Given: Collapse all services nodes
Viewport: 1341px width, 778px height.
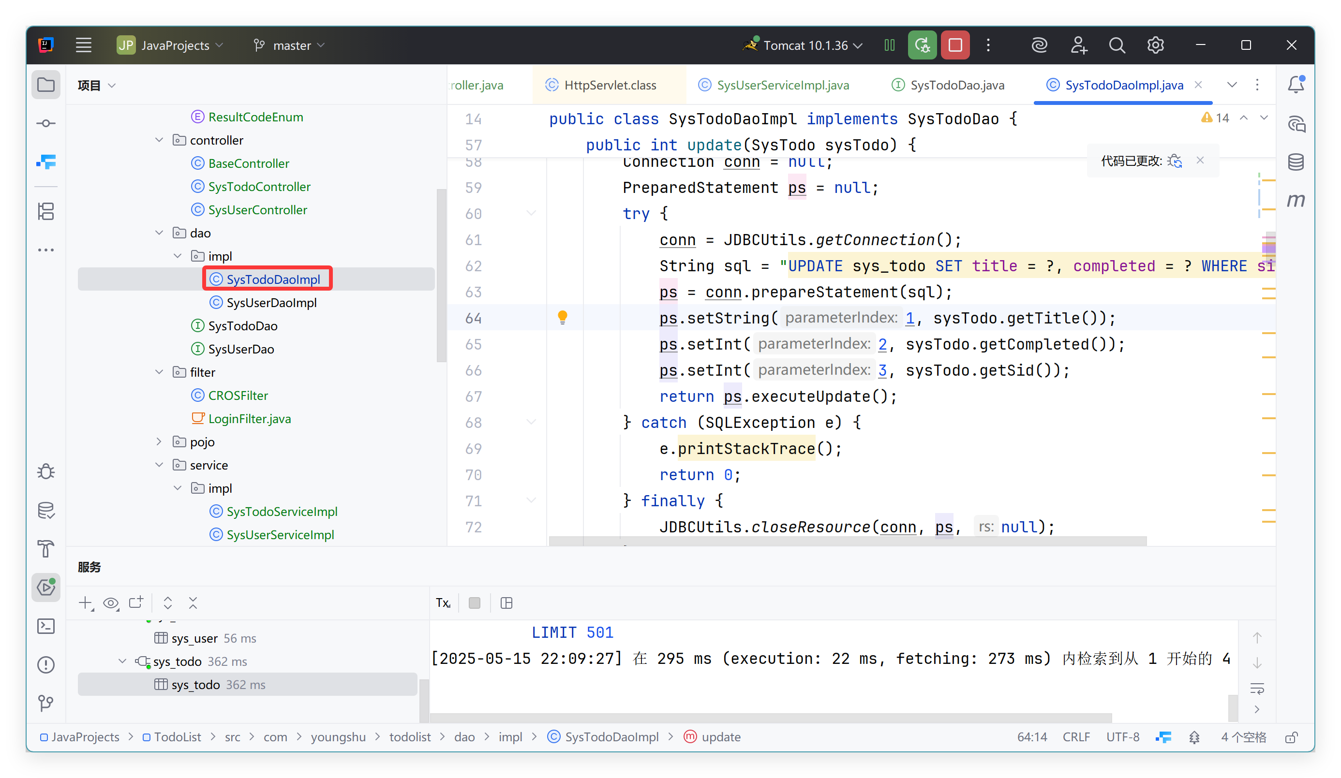Looking at the screenshot, I should pos(193,603).
